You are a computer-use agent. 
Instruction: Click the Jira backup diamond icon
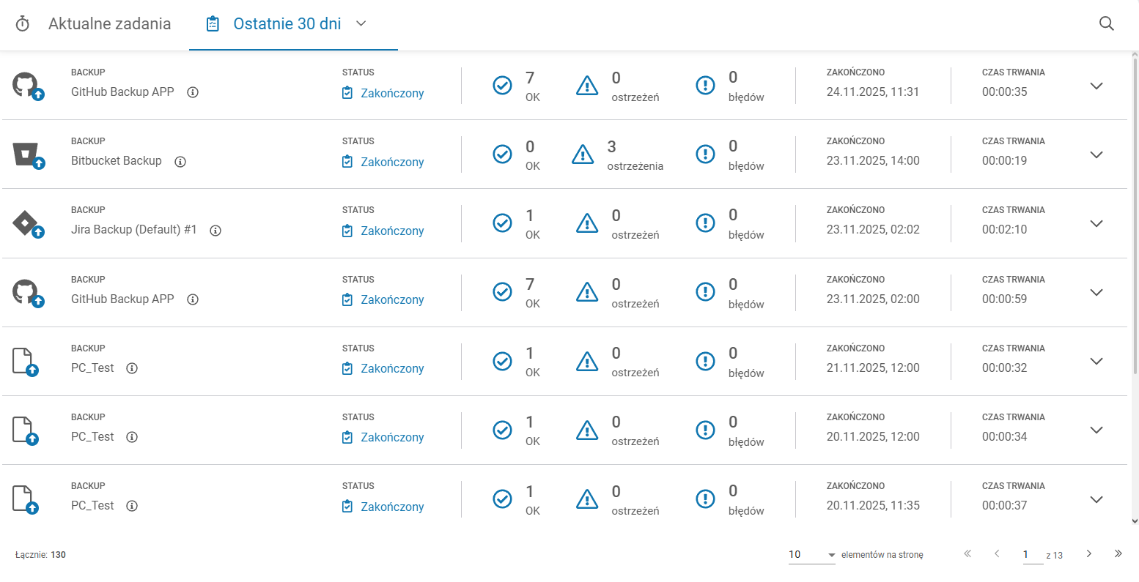pyautogui.click(x=27, y=223)
